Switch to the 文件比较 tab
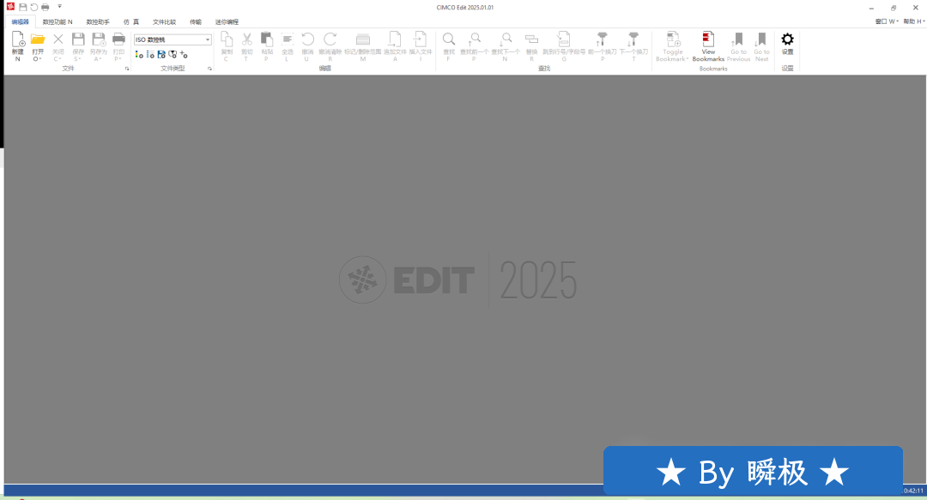 164,21
